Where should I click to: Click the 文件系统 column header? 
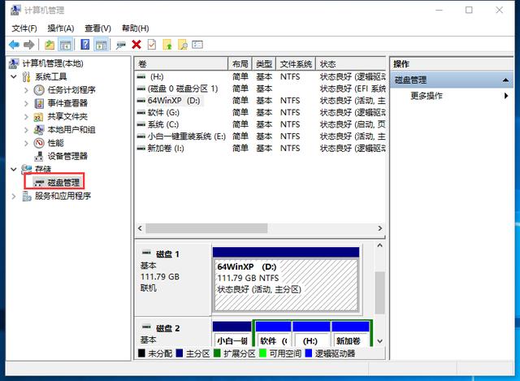tap(295, 63)
